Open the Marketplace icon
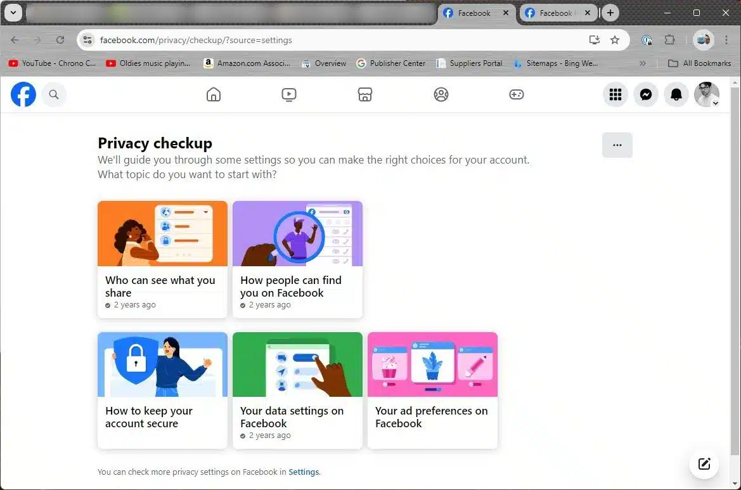 (365, 94)
